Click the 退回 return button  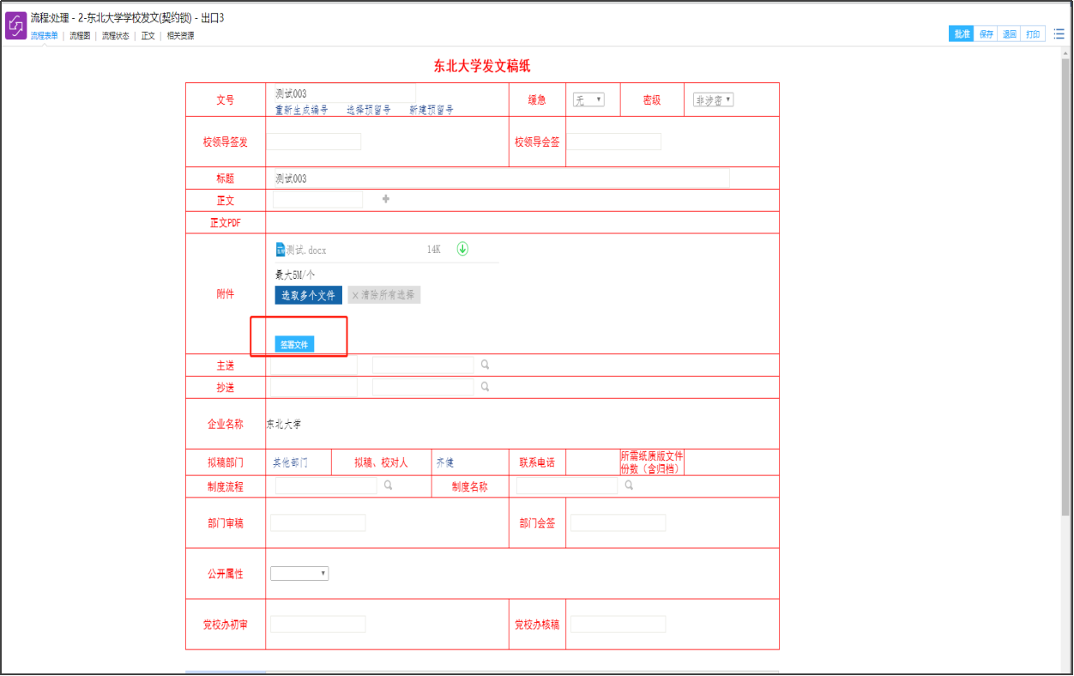(1010, 33)
